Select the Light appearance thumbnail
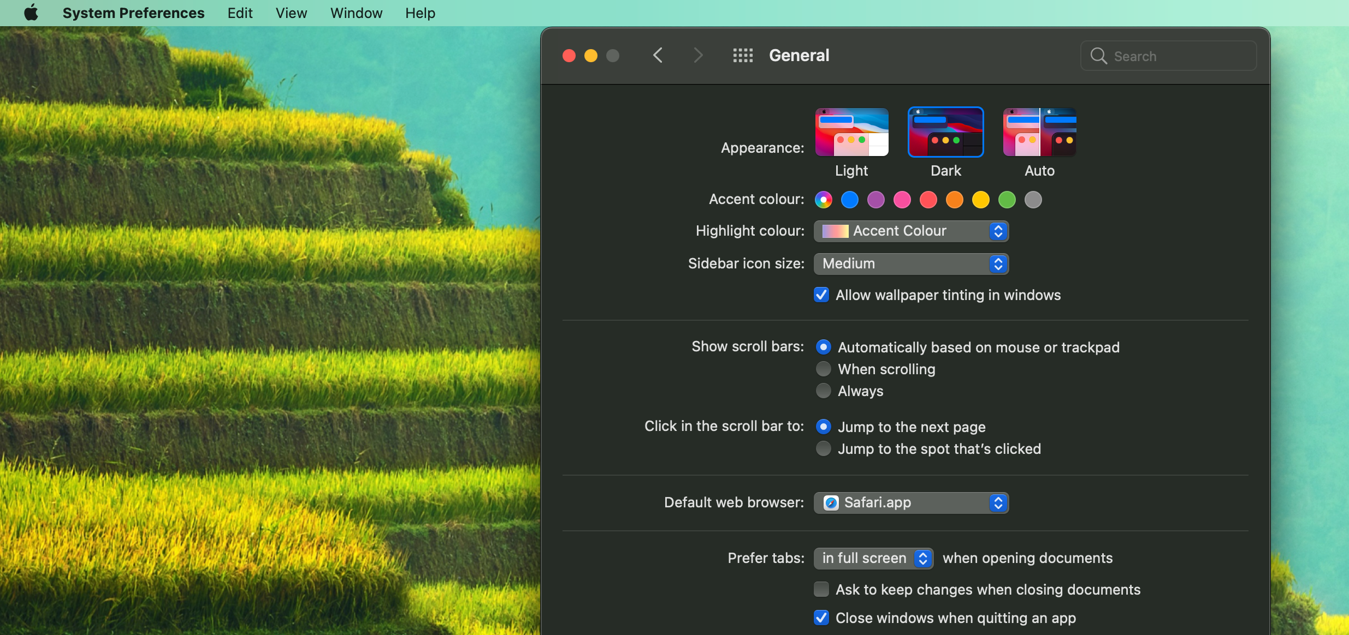Image resolution: width=1349 pixels, height=635 pixels. (851, 132)
